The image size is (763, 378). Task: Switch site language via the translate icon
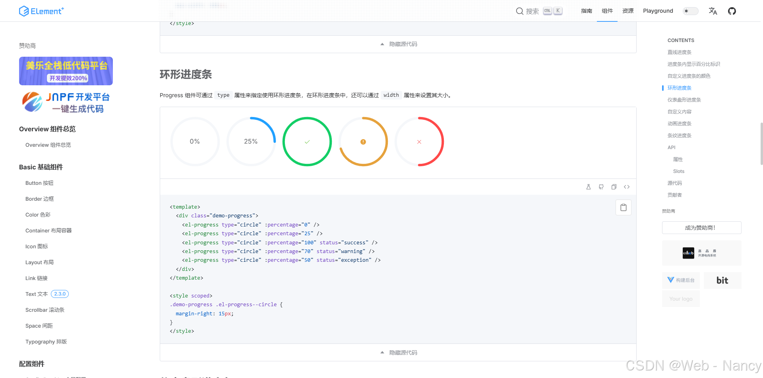click(x=713, y=11)
